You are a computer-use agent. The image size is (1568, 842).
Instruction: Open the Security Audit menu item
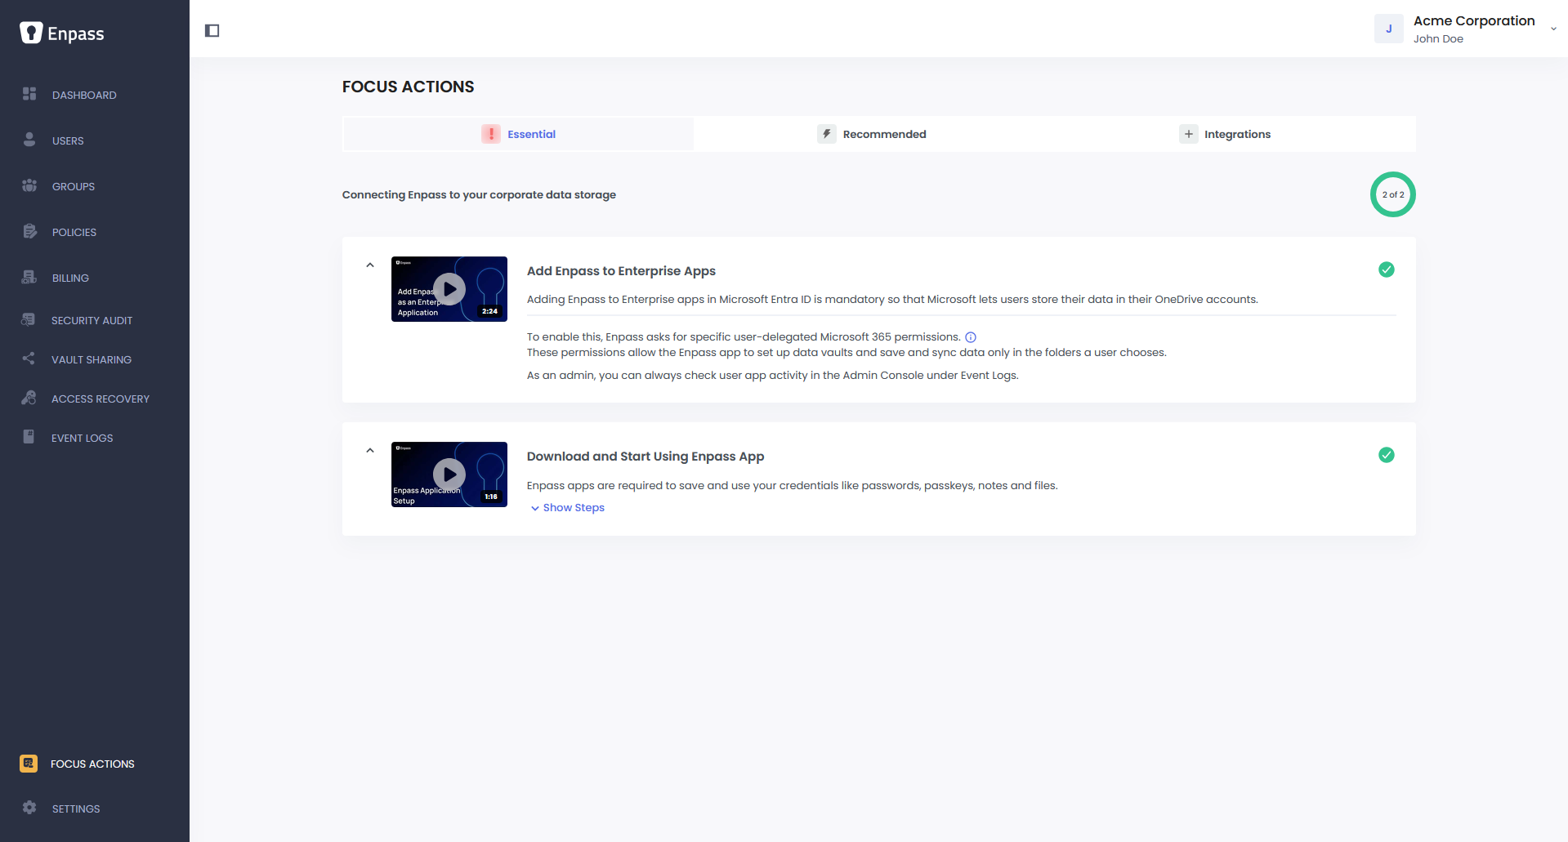[x=92, y=321]
